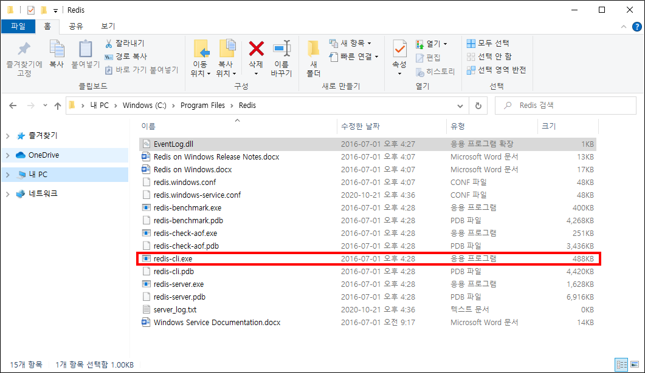Select EventLog.dll file
Viewport: 645px width, 373px height.
point(368,144)
